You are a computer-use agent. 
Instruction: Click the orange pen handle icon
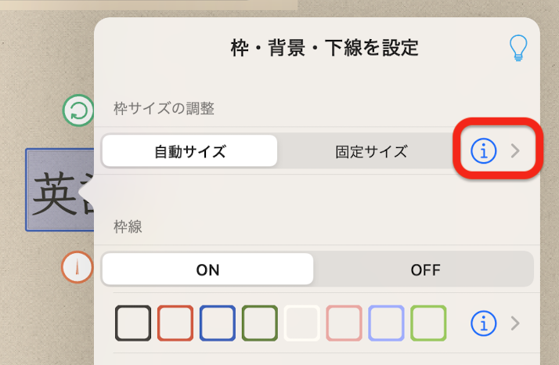click(x=77, y=267)
